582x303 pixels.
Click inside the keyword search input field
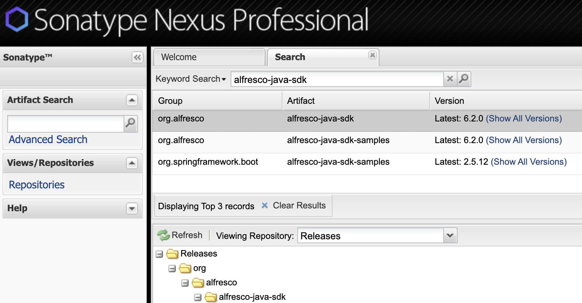pos(337,79)
